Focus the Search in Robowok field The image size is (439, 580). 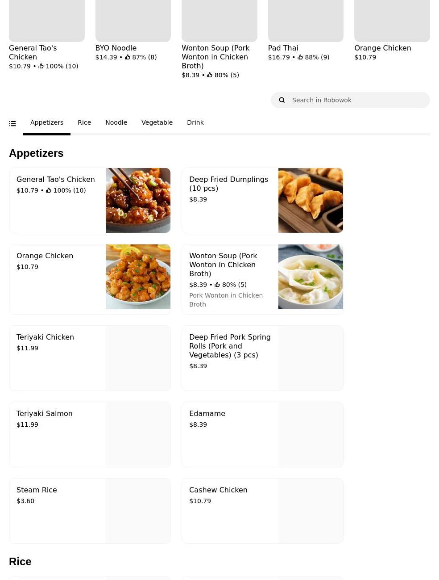[357, 100]
